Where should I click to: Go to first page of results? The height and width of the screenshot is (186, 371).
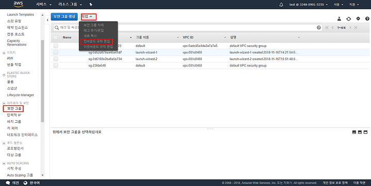pos(327,28)
